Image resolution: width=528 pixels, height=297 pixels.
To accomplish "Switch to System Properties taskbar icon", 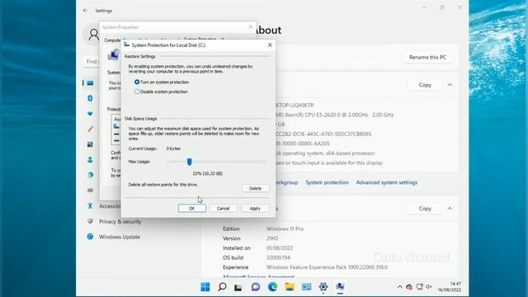I will click(340, 286).
